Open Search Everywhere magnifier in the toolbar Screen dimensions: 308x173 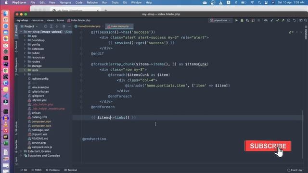[306, 20]
